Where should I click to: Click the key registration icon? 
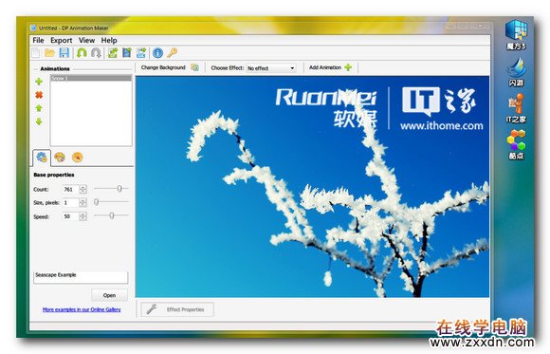(x=172, y=53)
